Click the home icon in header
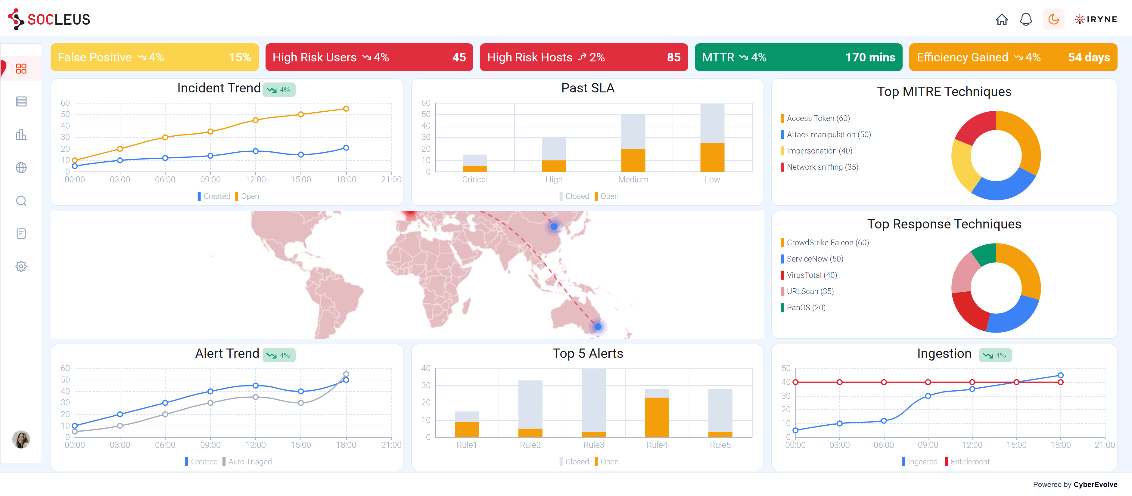Viewport: 1132px width, 496px height. [1001, 19]
